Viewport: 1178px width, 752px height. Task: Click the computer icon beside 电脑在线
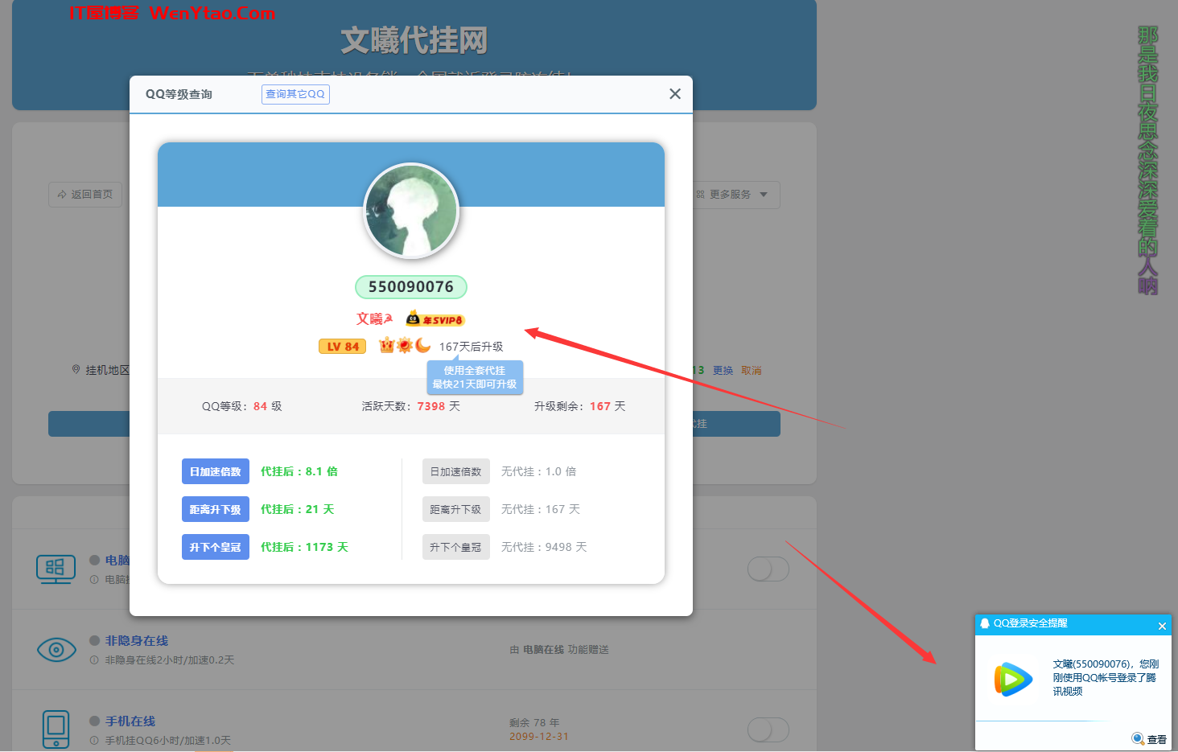(56, 569)
